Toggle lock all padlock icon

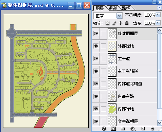pos(127,23)
